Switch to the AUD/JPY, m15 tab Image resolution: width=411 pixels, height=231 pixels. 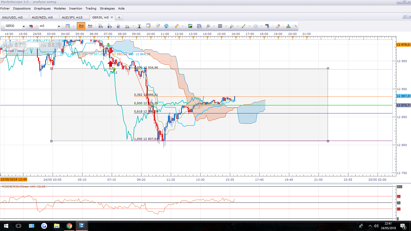pos(74,17)
